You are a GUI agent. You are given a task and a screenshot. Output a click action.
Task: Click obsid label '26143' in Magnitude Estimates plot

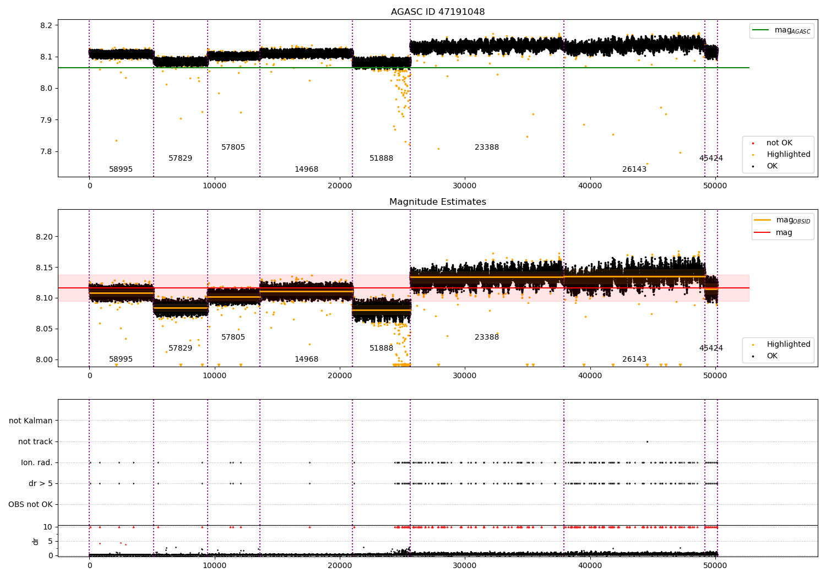tap(634, 359)
